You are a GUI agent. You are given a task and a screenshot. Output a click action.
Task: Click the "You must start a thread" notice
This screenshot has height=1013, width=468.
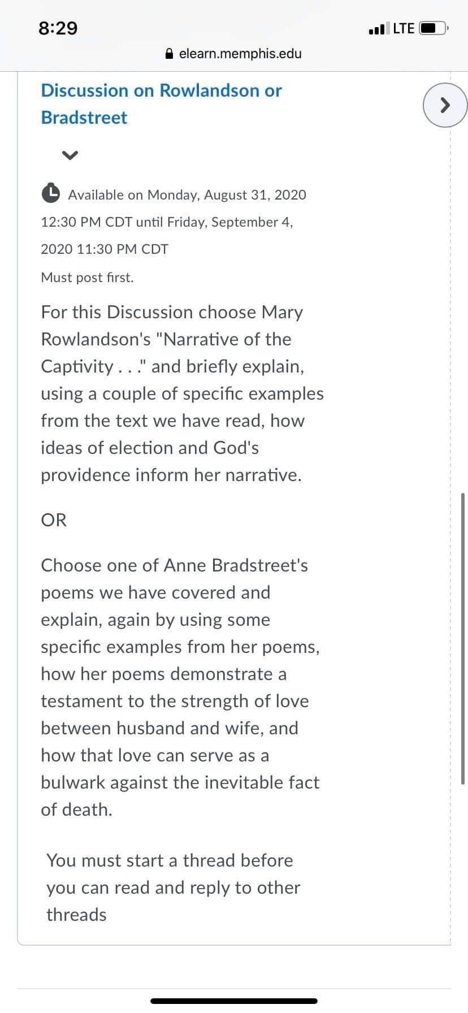(x=173, y=888)
